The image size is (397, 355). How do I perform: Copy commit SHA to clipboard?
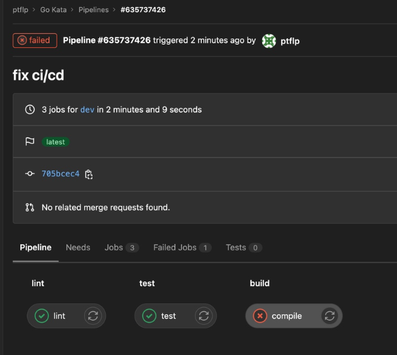click(x=89, y=174)
